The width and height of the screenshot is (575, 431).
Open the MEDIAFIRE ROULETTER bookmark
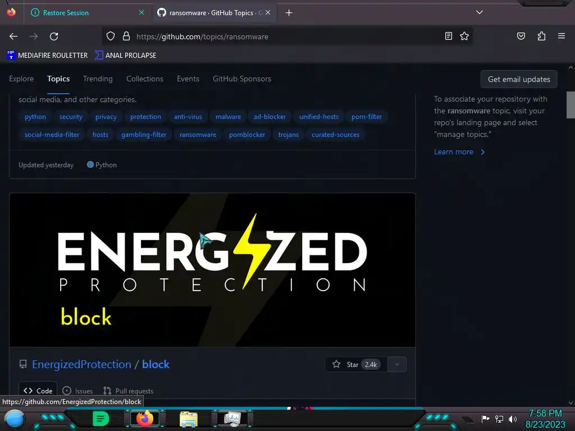[x=47, y=56]
